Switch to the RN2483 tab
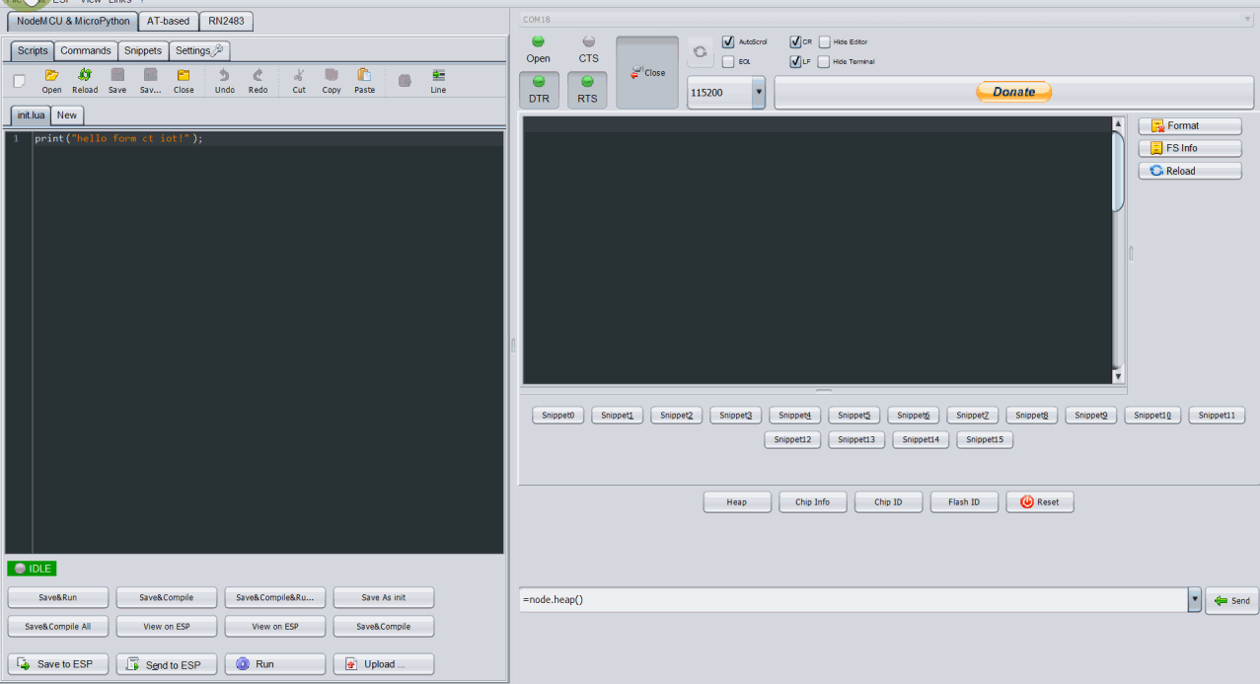Screen dimensions: 1260x684 pos(226,21)
